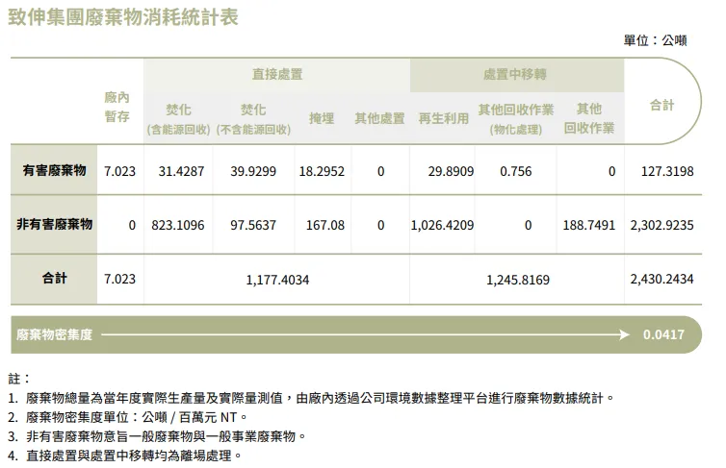
Task: Select the 掩埋 column header
Action: pos(322,118)
